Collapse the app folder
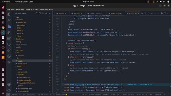171x96 pixels. (x=17, y=17)
